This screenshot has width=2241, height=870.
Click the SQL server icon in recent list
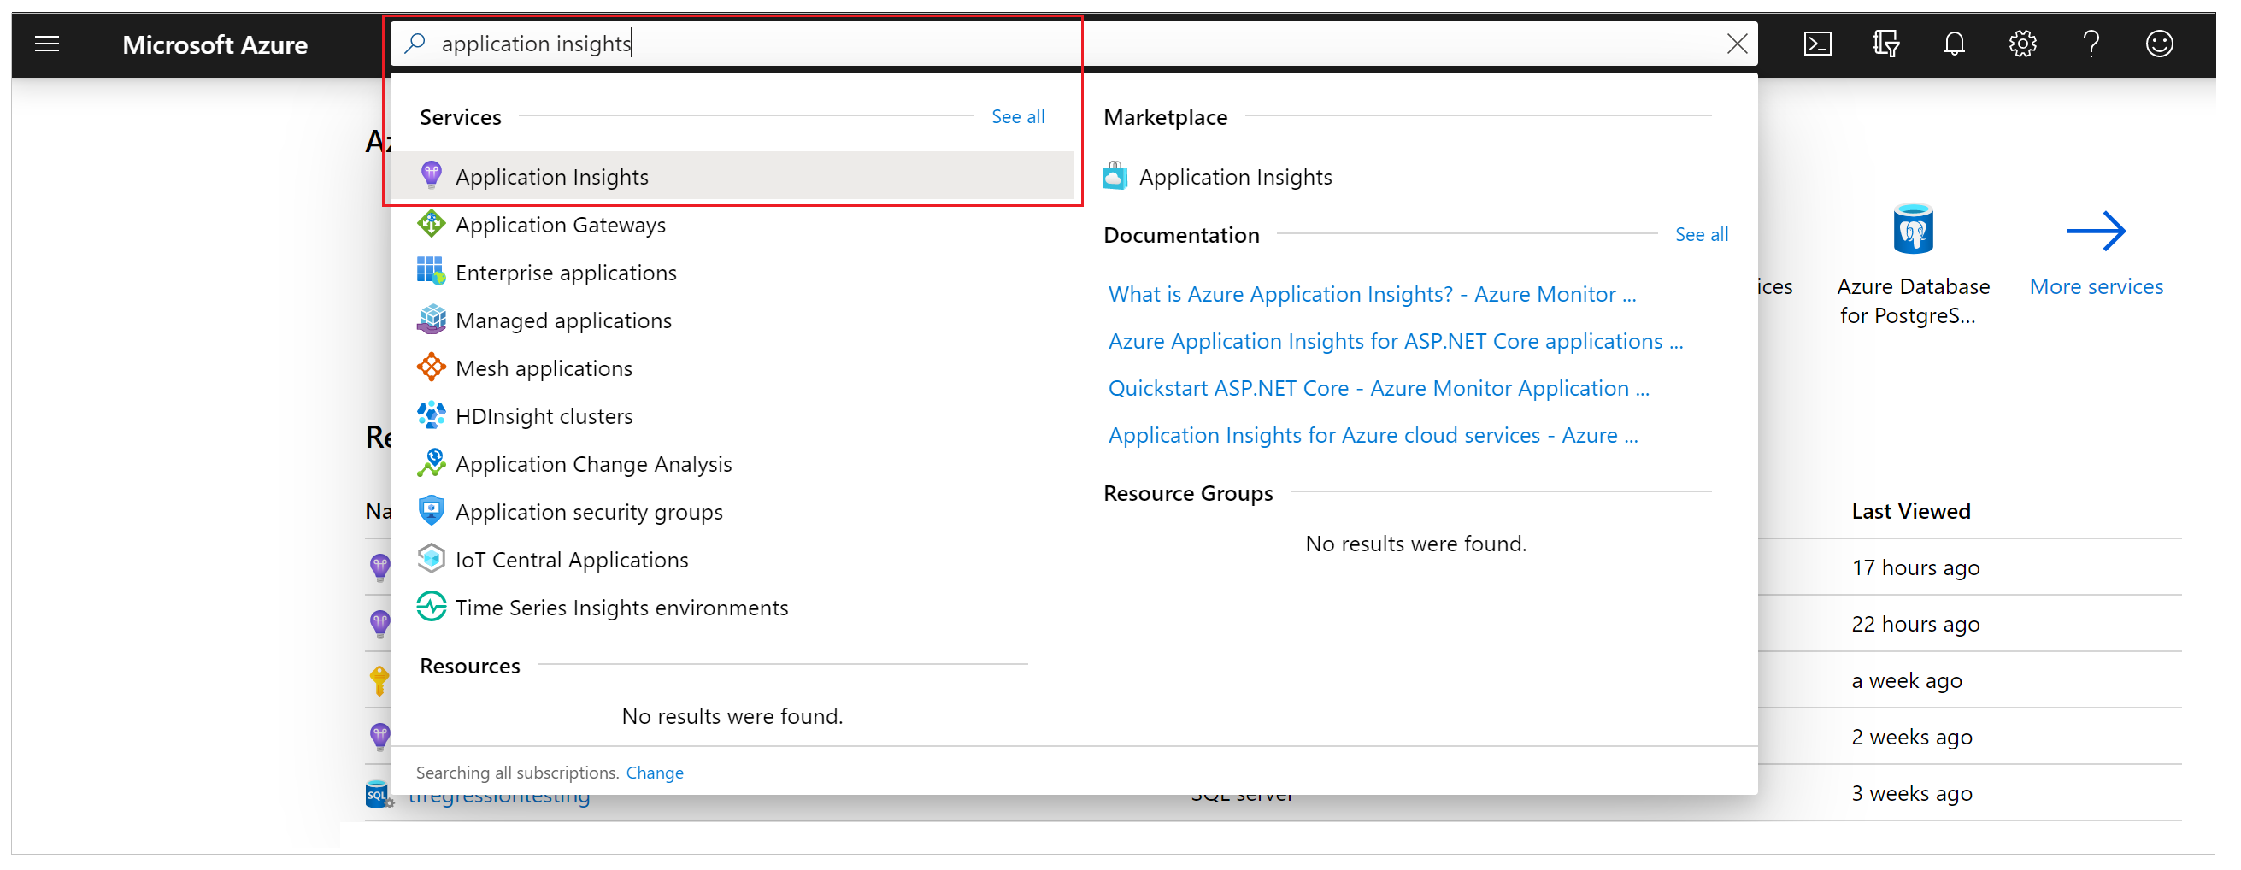tap(379, 793)
